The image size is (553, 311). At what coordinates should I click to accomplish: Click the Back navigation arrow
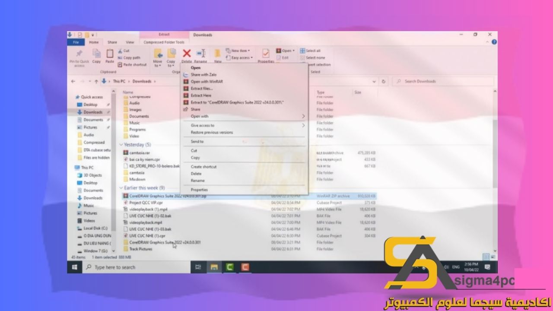tap(73, 81)
